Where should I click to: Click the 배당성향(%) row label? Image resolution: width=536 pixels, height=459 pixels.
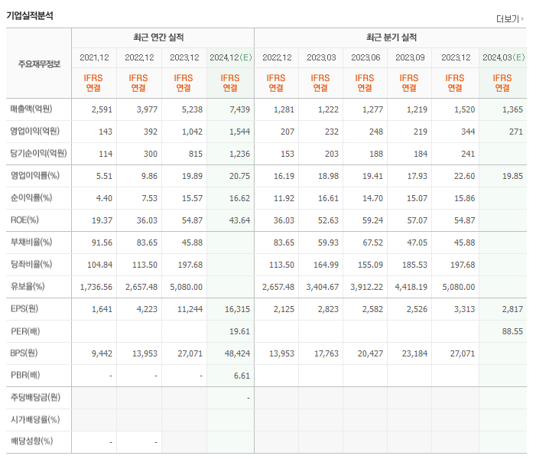(x=32, y=441)
